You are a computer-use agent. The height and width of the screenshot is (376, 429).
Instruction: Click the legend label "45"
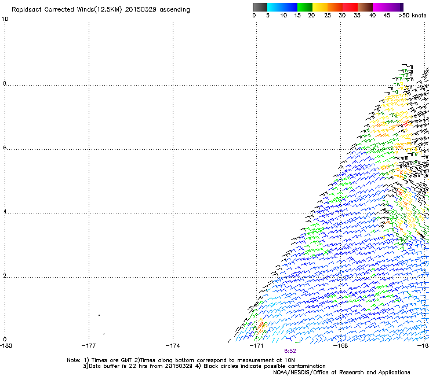point(387,16)
